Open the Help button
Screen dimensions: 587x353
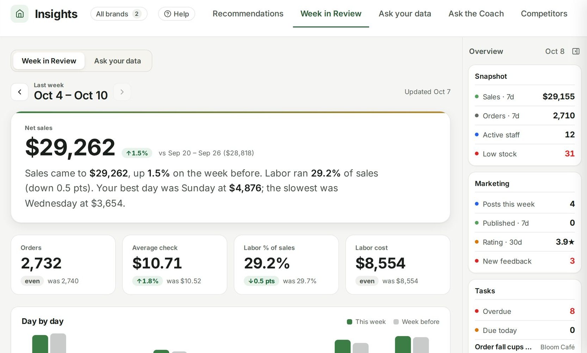coord(177,14)
